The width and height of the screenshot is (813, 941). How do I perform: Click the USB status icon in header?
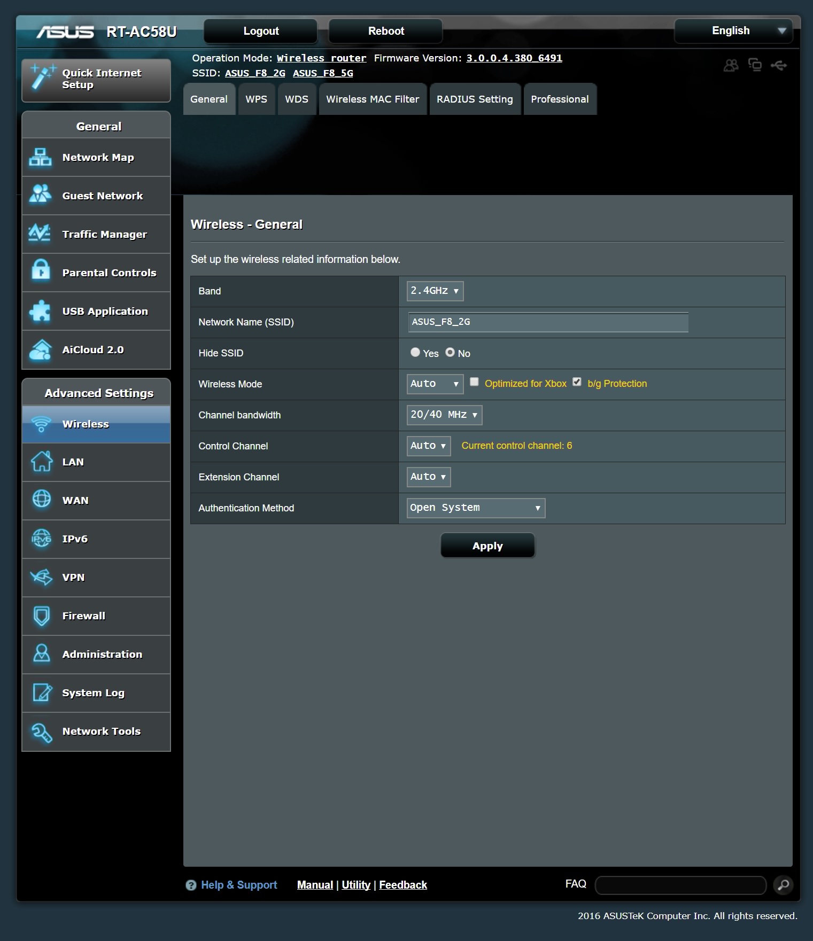pos(779,65)
